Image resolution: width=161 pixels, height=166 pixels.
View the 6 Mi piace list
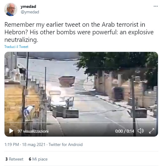pos(38,159)
